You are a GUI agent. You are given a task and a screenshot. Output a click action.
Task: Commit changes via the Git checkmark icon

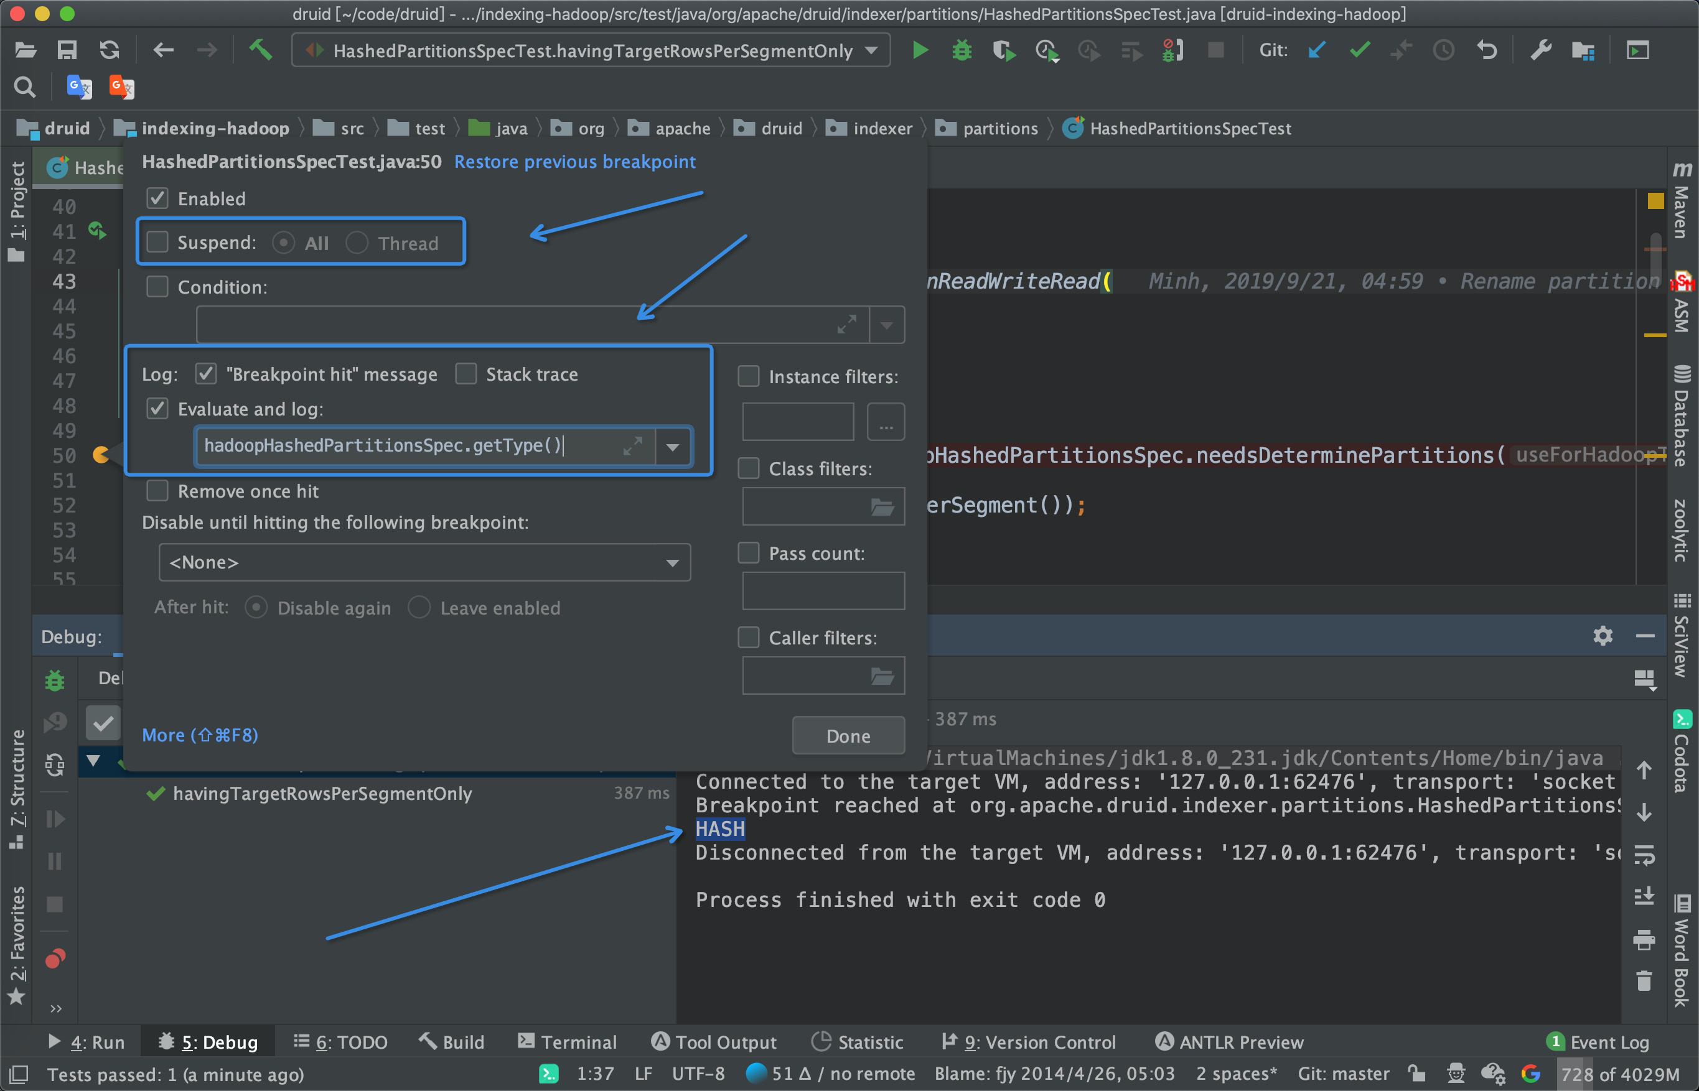1359,50
